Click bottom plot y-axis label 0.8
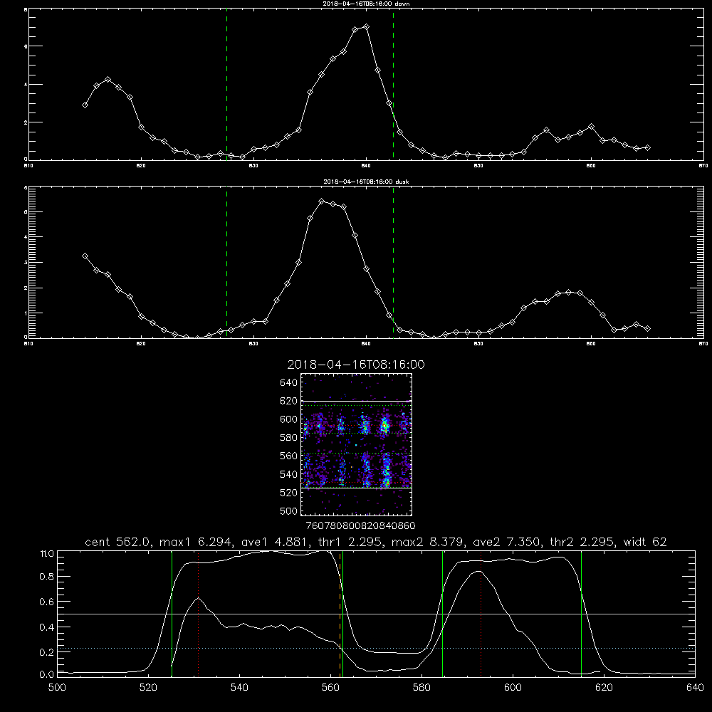 point(47,577)
